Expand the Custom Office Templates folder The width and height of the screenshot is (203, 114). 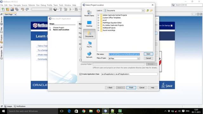tap(98, 18)
